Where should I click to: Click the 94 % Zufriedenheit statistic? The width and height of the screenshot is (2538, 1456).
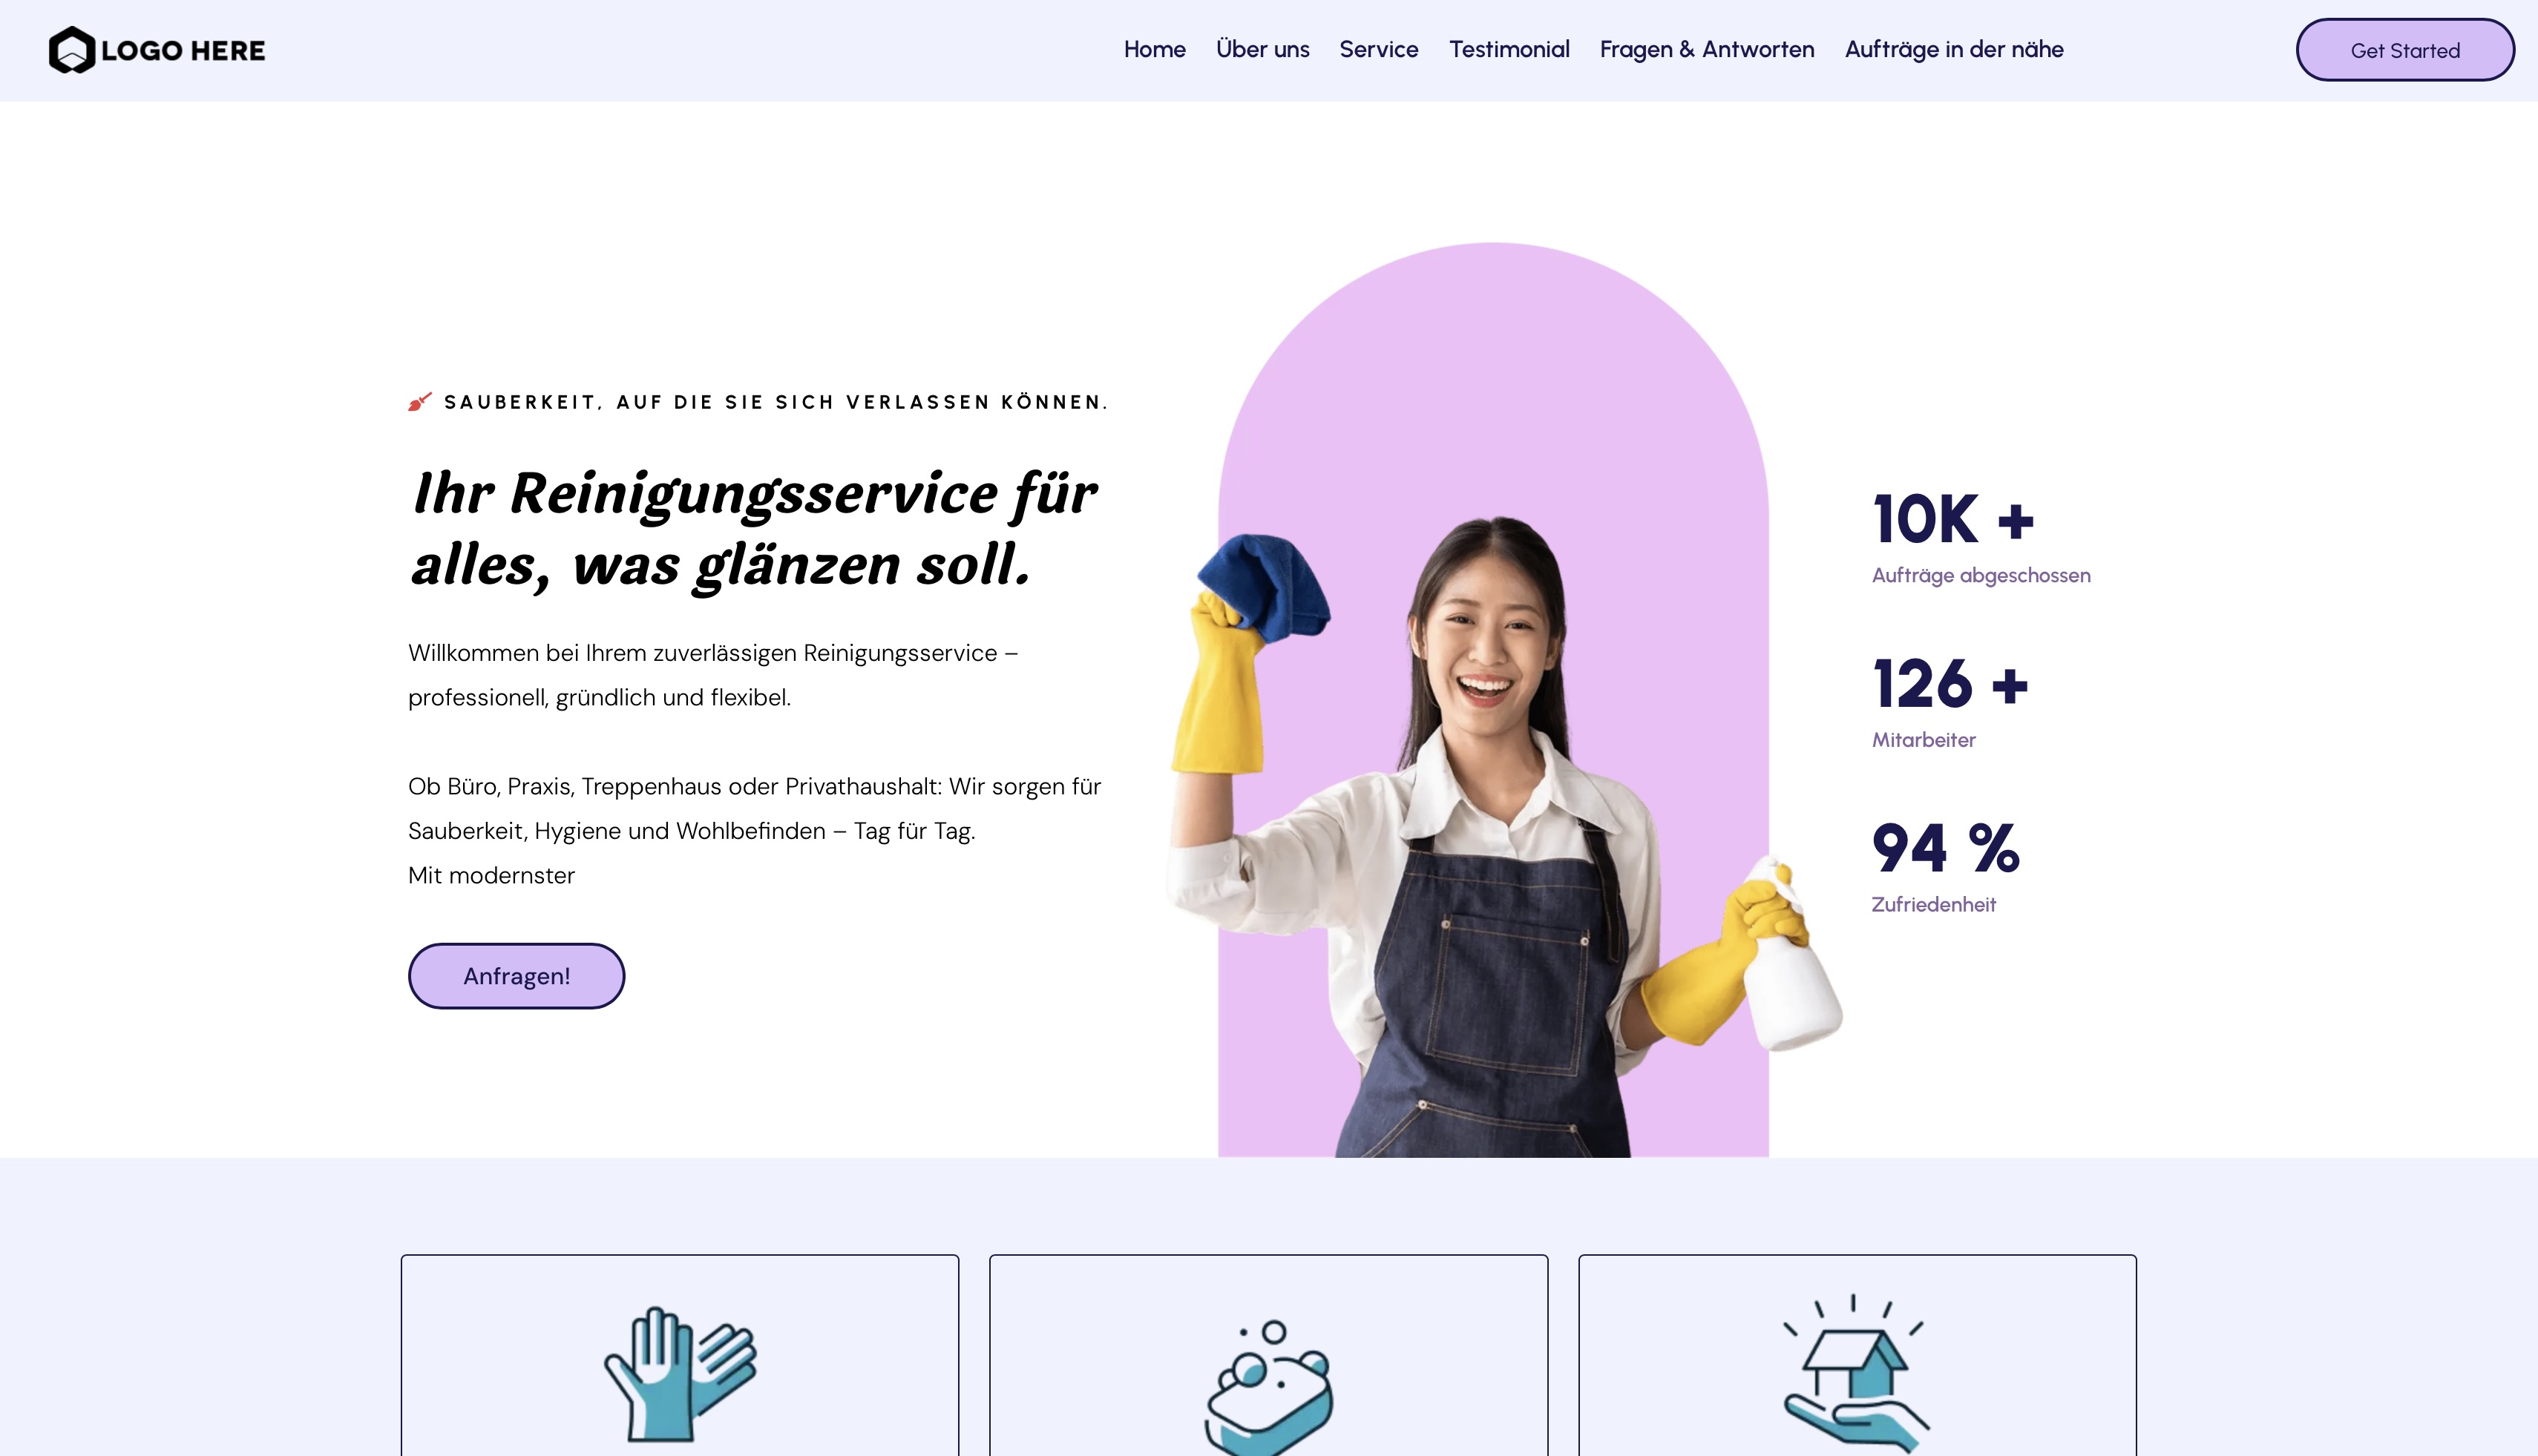[x=1946, y=866]
